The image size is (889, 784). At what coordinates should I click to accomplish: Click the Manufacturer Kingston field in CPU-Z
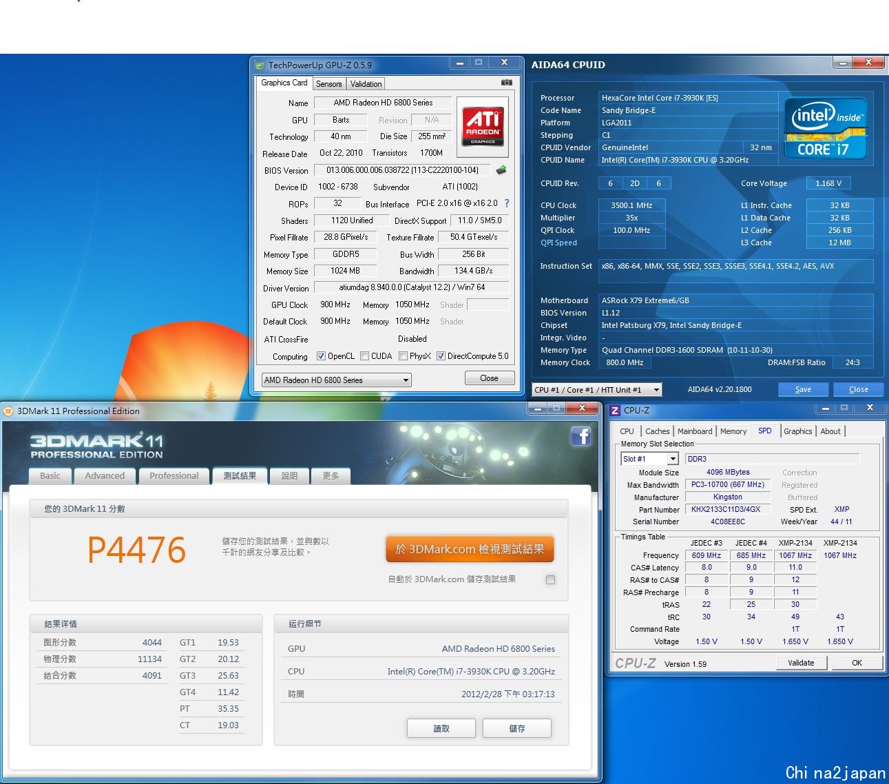[x=727, y=497]
